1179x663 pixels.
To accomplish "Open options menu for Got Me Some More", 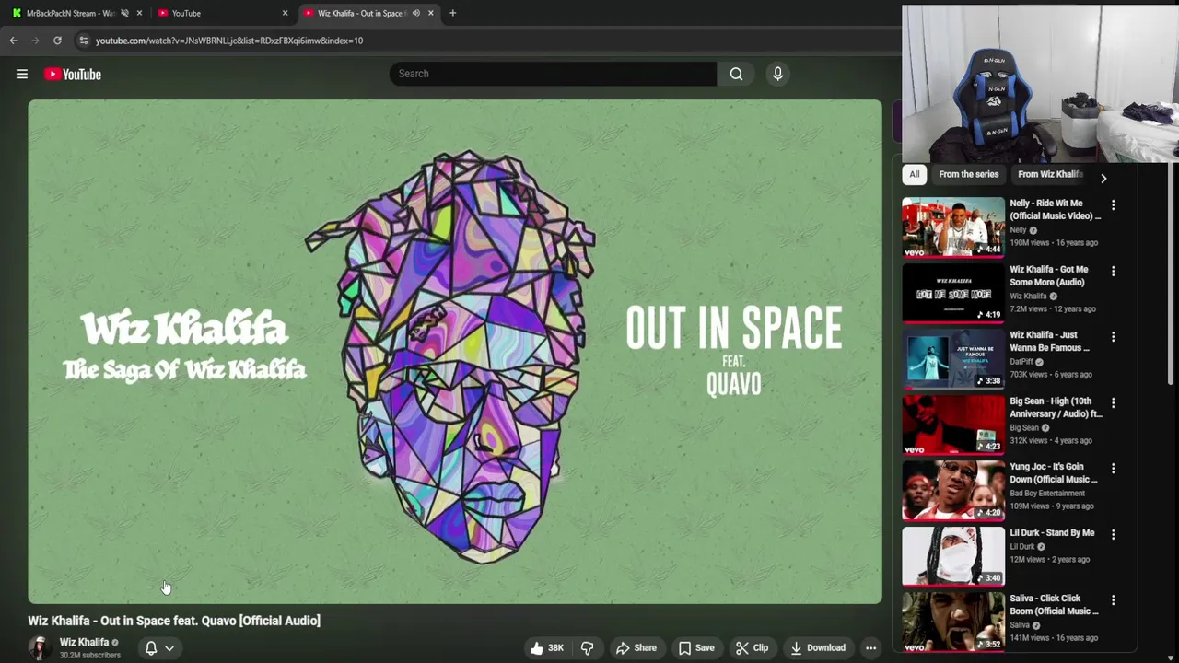I will tap(1113, 272).
